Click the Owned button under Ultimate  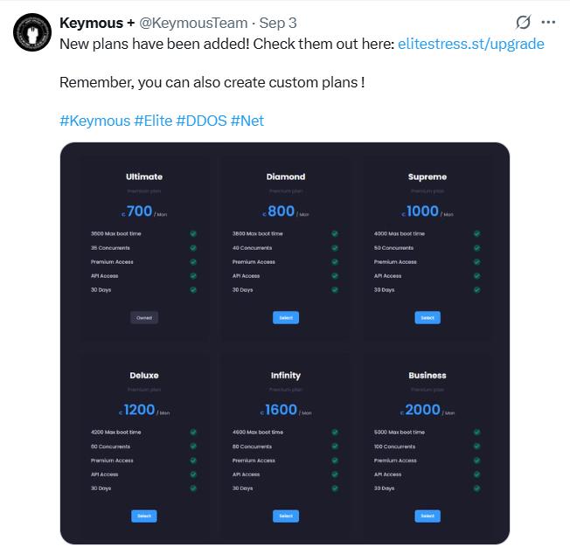point(144,318)
